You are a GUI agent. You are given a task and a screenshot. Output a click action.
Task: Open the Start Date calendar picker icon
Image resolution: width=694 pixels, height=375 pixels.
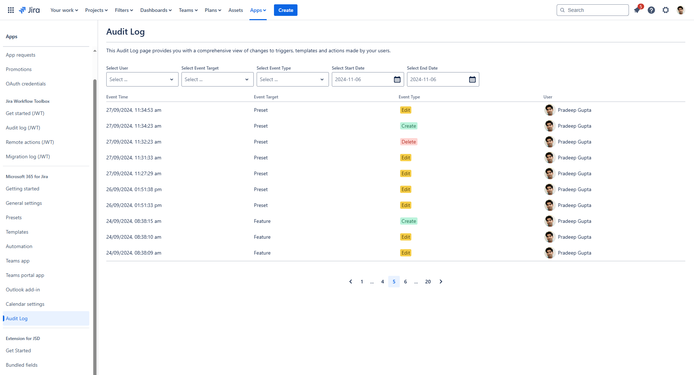pyautogui.click(x=397, y=79)
